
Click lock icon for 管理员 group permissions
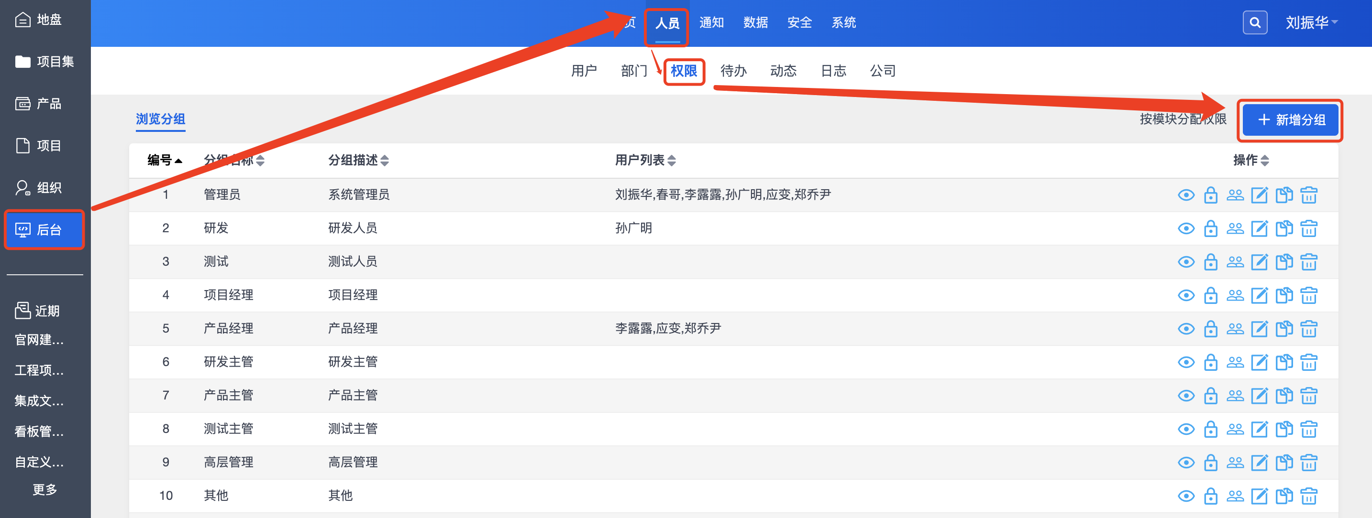(x=1210, y=195)
